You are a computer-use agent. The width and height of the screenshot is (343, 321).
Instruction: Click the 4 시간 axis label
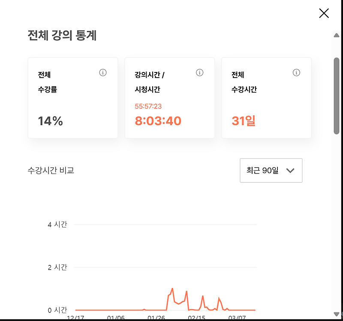click(x=57, y=224)
